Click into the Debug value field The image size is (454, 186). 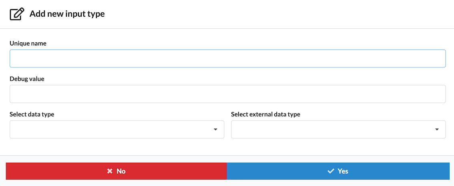[x=227, y=94]
